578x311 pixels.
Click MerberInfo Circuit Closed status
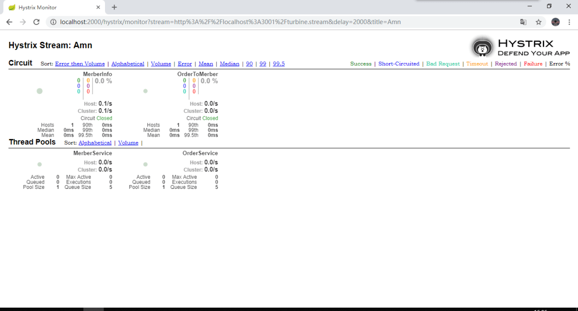point(96,118)
